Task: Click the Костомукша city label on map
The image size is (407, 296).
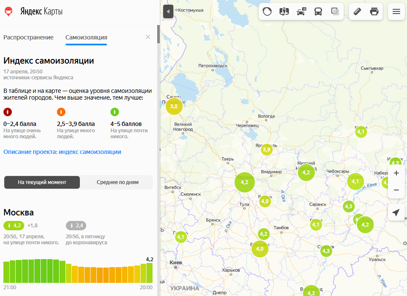Action: 190,10
